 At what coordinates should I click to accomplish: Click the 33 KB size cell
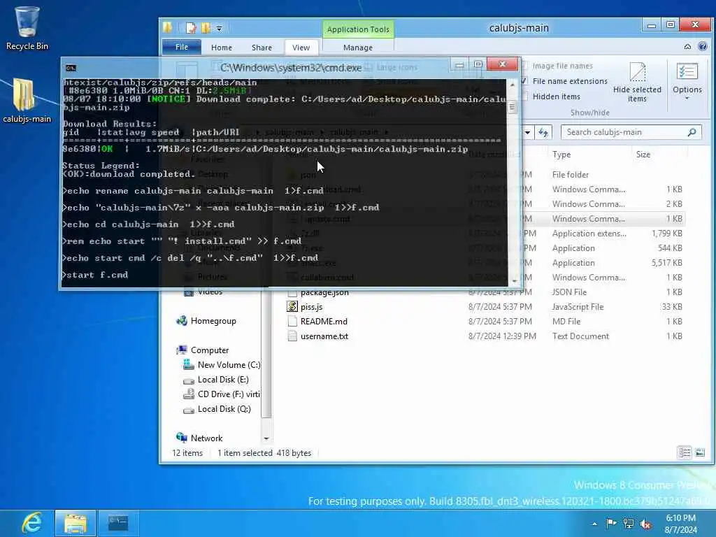pos(672,307)
